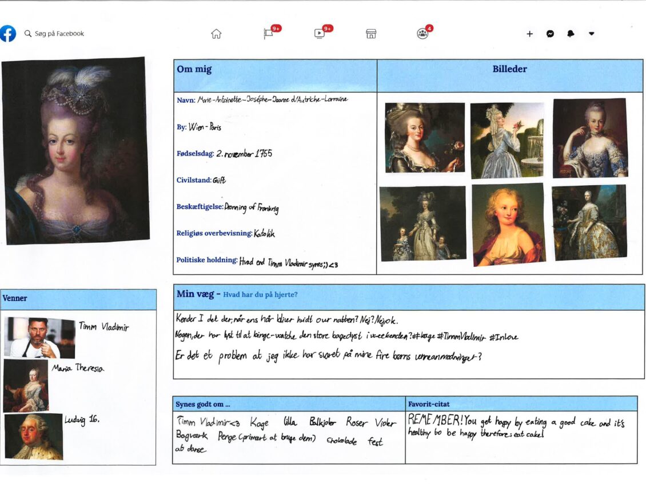The image size is (646, 484).
Task: Click the hashtag '#Inlove'
Action: 504,337
